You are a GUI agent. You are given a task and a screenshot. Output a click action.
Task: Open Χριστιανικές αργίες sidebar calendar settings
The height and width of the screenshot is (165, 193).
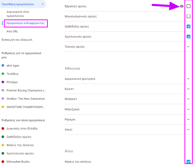point(20,153)
